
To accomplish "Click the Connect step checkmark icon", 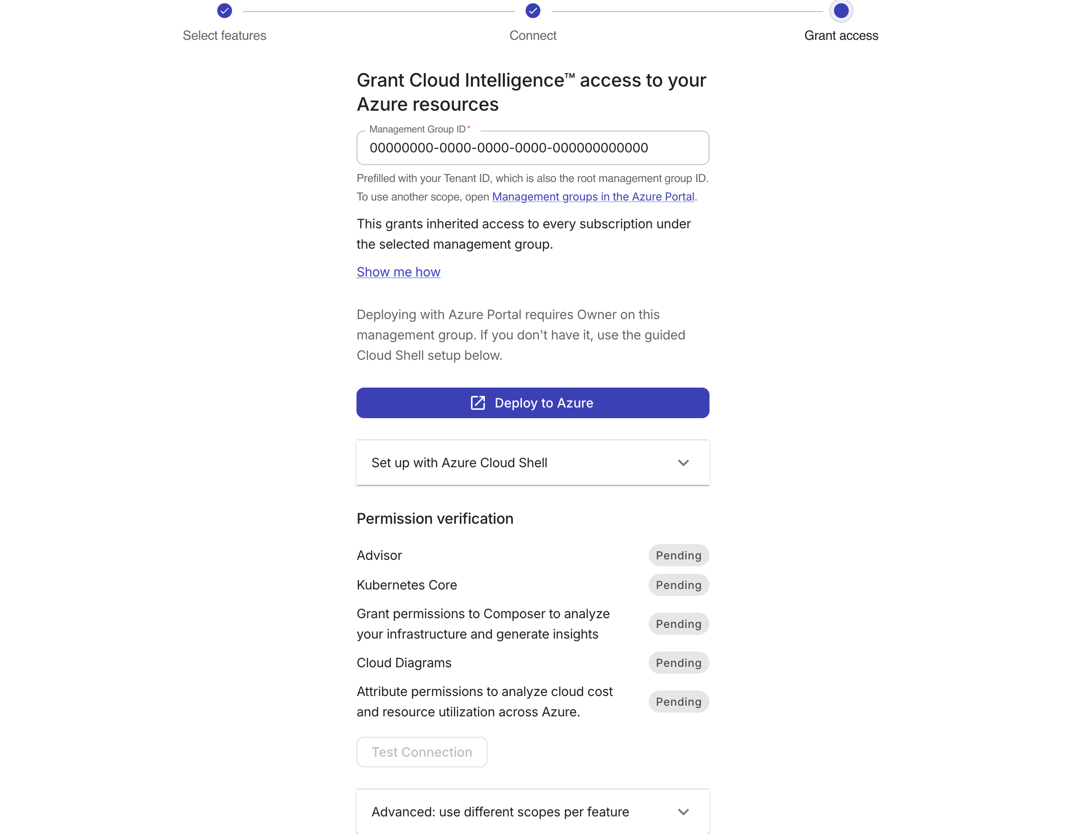I will (533, 11).
